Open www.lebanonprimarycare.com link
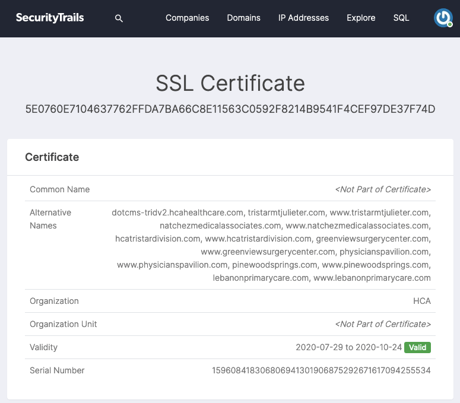460x403 pixels. point(372,278)
